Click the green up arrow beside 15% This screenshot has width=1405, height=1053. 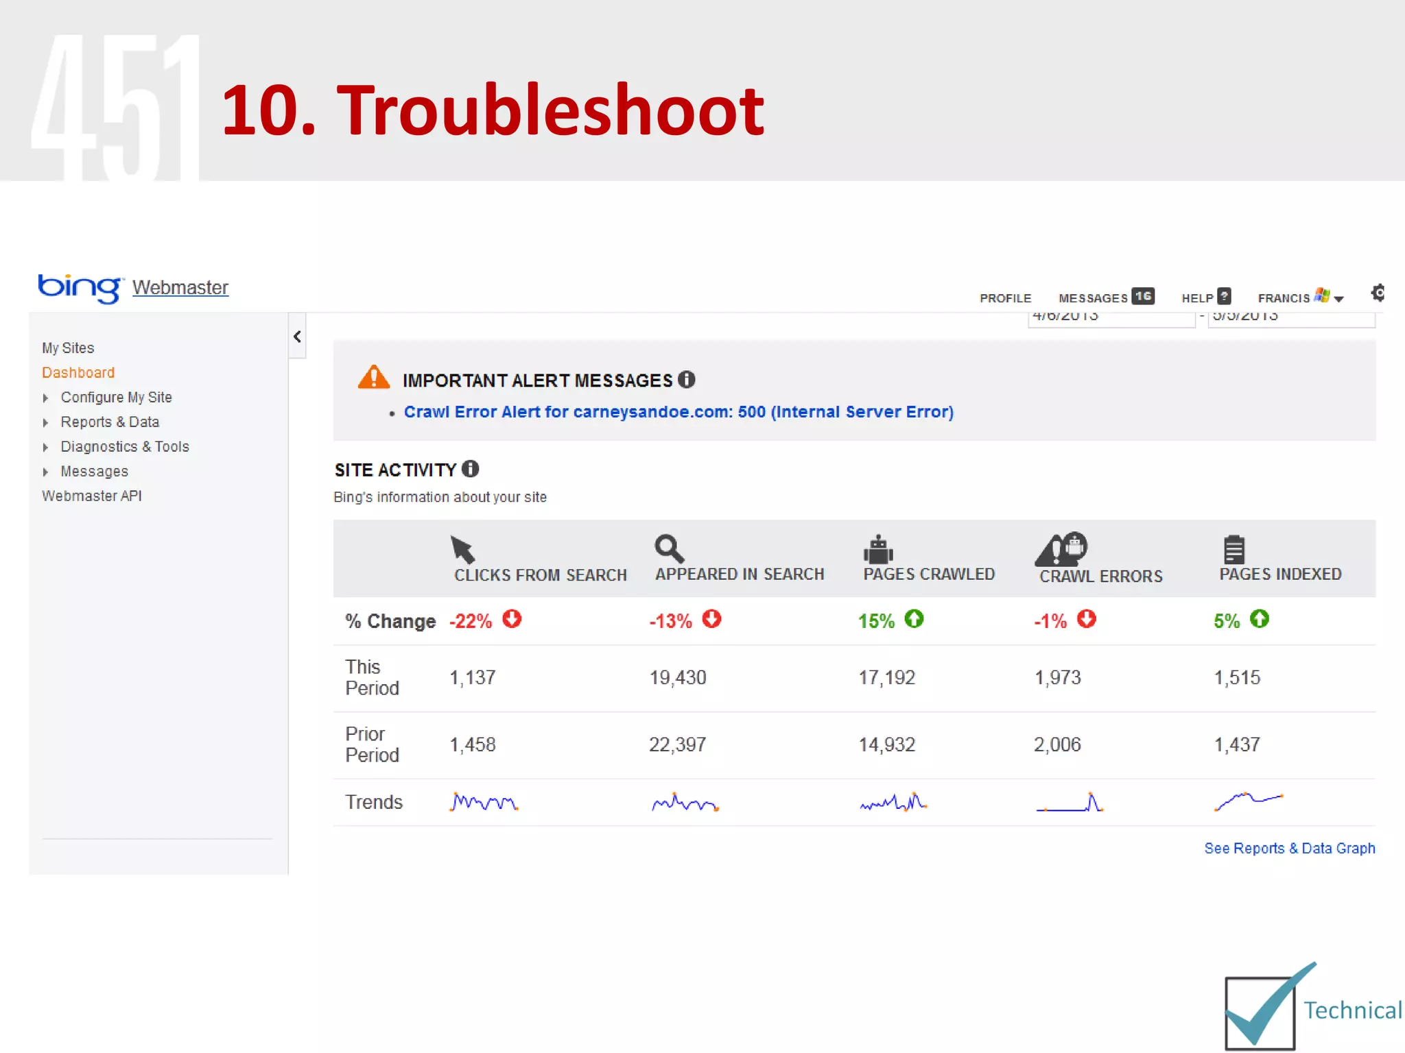pos(914,619)
